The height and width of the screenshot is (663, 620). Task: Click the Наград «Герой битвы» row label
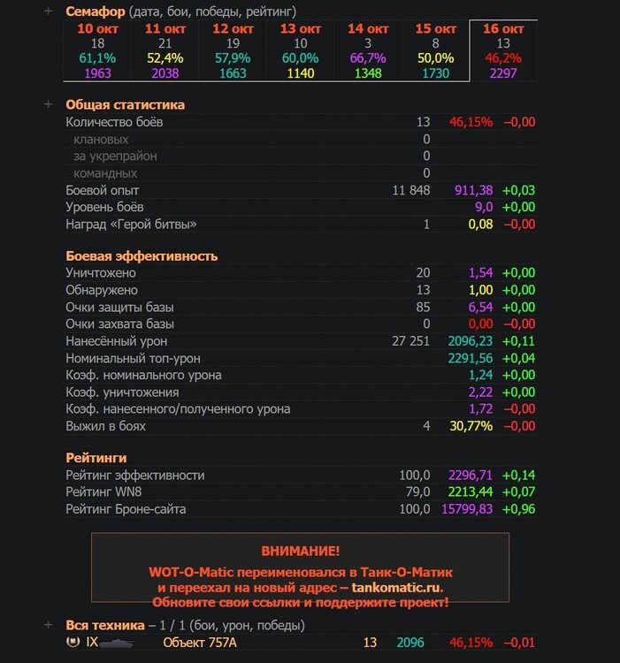[131, 225]
